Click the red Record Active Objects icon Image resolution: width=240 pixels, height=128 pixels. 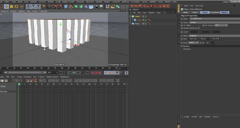point(93,73)
